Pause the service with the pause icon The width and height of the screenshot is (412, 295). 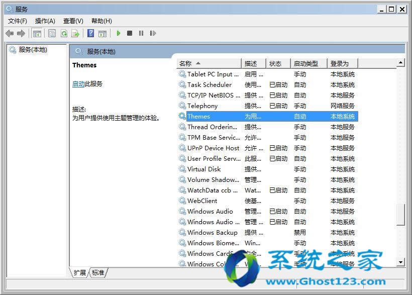tap(141, 33)
